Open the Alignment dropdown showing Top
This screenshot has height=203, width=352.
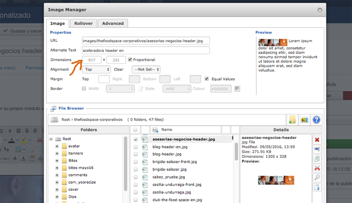click(x=96, y=70)
